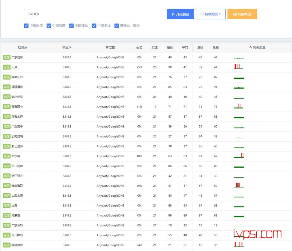This screenshot has width=292, height=251.
Task: Click the orange 完整截图 screenshot button
Action: [242, 14]
